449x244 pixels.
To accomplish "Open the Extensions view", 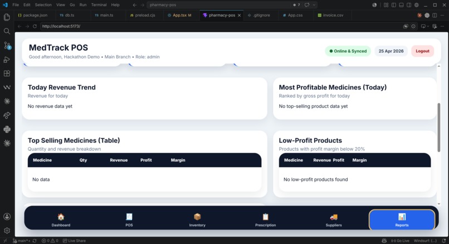I will click(7, 73).
